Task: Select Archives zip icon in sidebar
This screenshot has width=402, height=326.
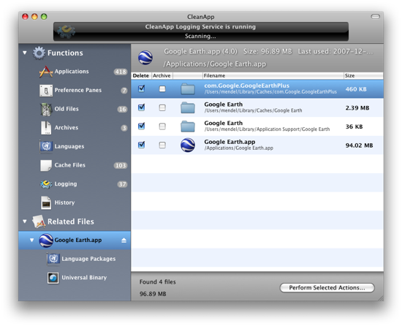Action: (46, 128)
